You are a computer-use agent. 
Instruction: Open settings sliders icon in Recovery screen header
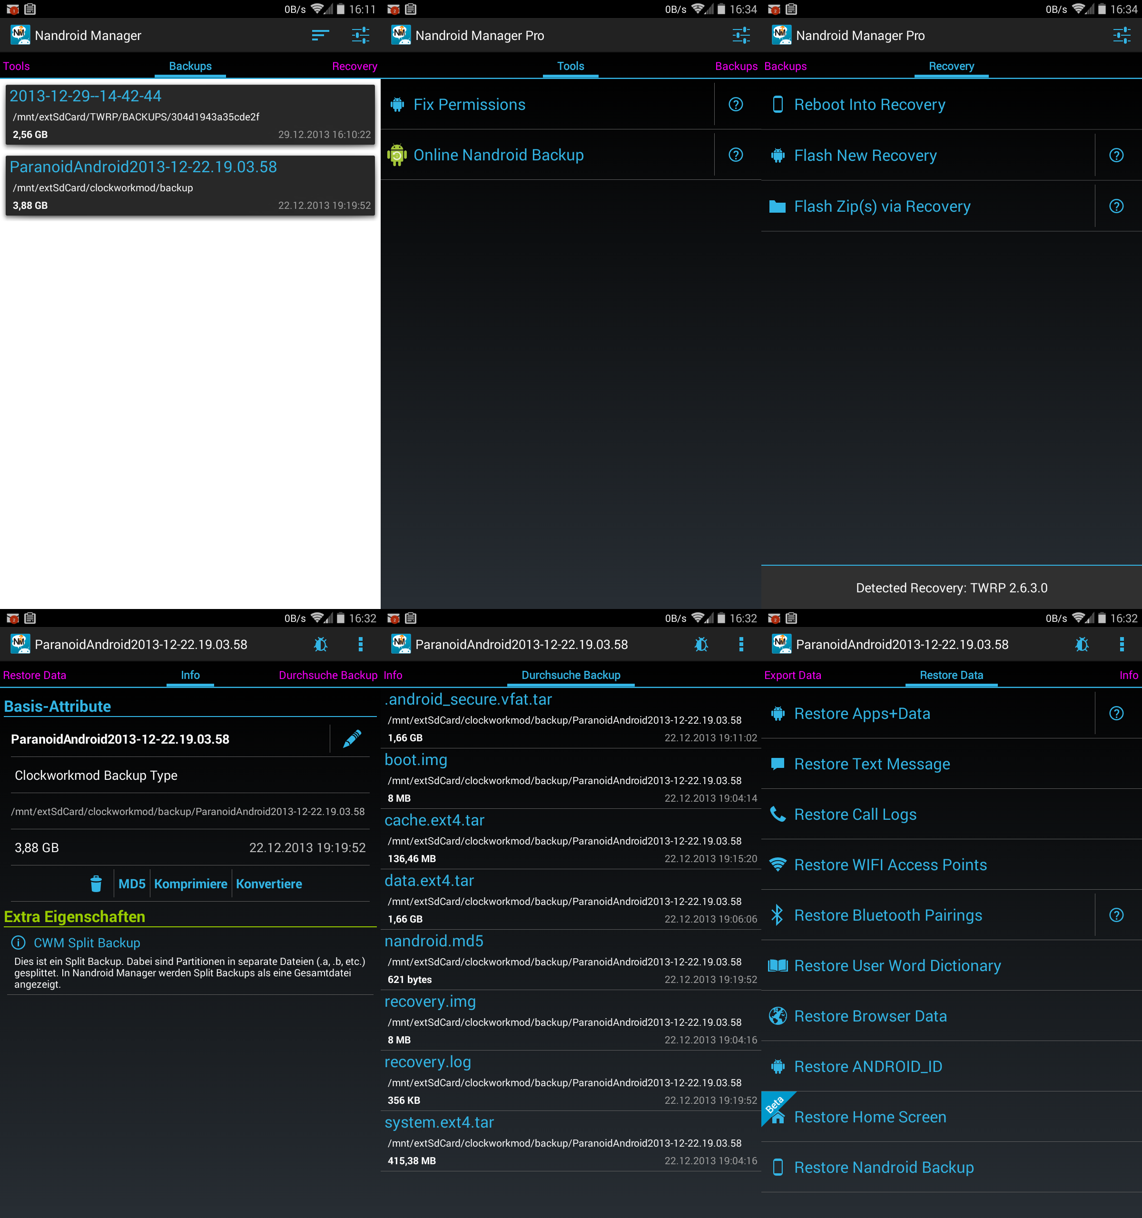(x=1121, y=36)
